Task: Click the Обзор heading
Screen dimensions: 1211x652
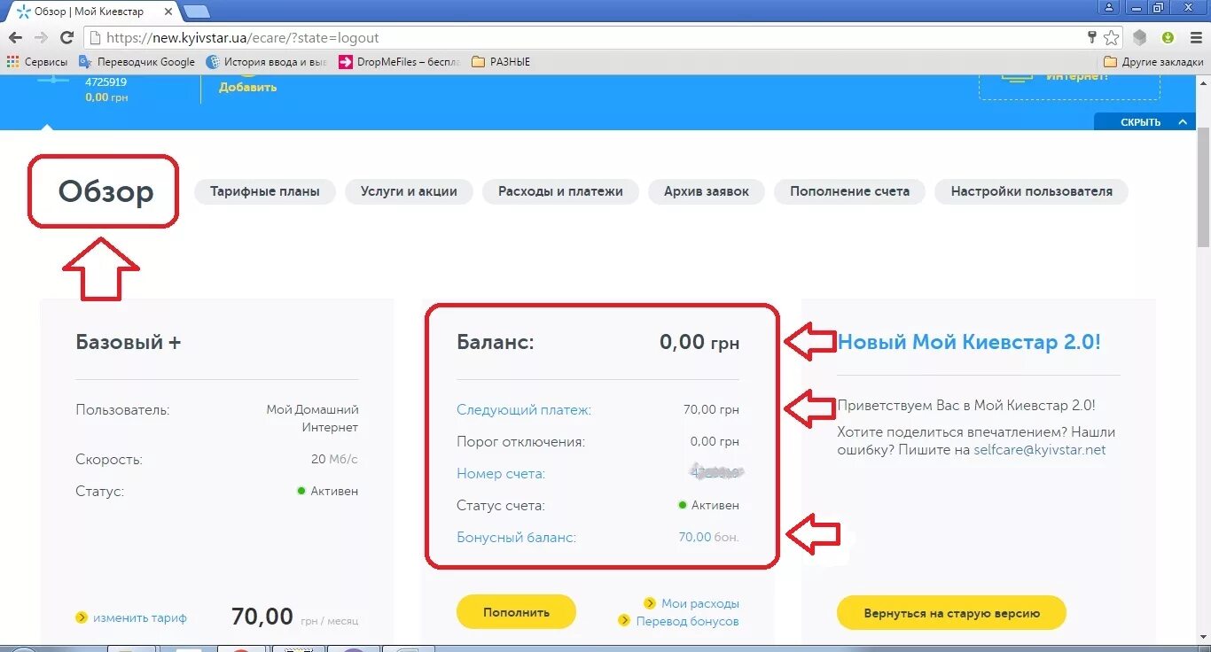Action: 106,191
